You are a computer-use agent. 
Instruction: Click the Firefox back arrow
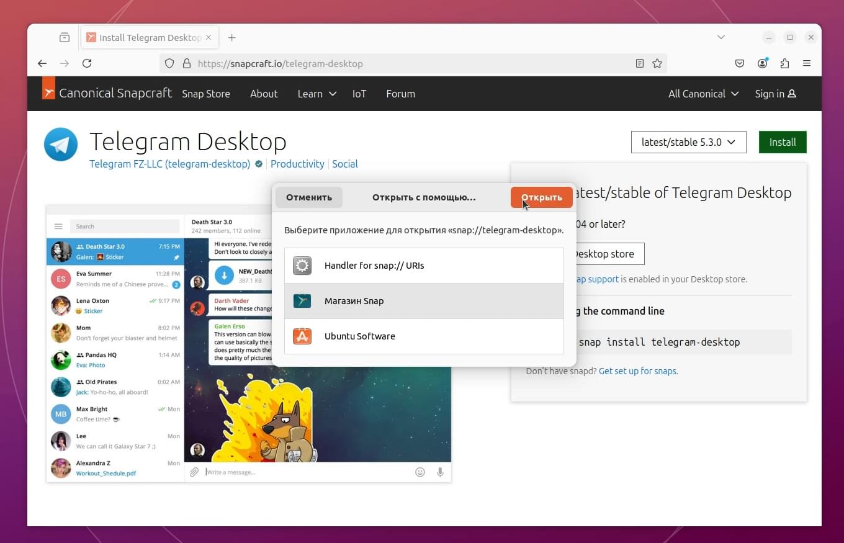(x=42, y=63)
